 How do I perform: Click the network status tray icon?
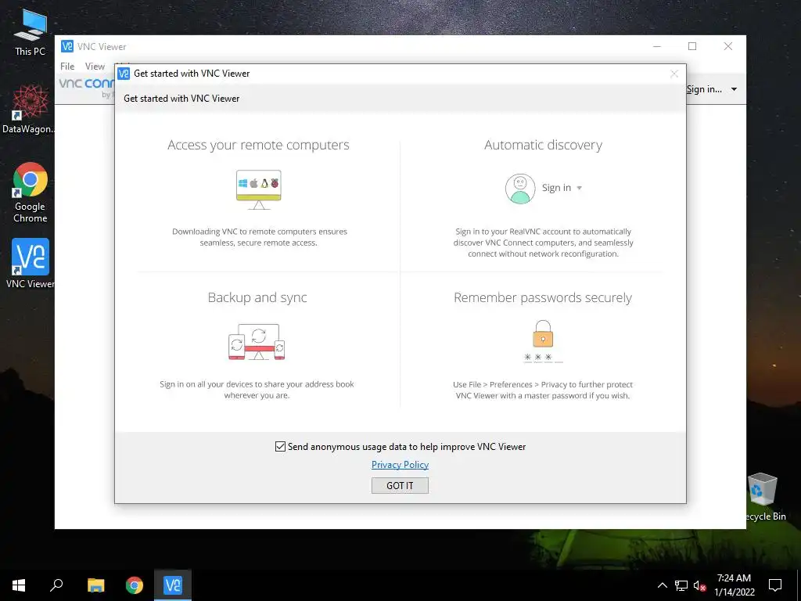point(681,585)
